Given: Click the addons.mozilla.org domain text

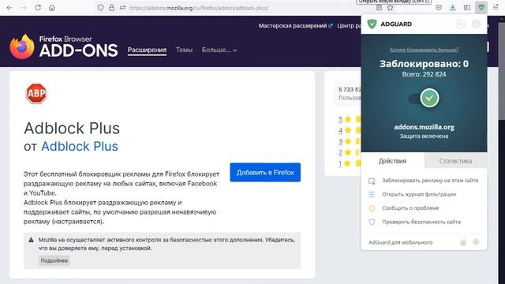Looking at the screenshot, I should tap(424, 127).
